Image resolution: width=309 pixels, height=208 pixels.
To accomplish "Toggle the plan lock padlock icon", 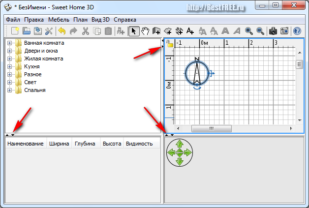I will (169, 43).
